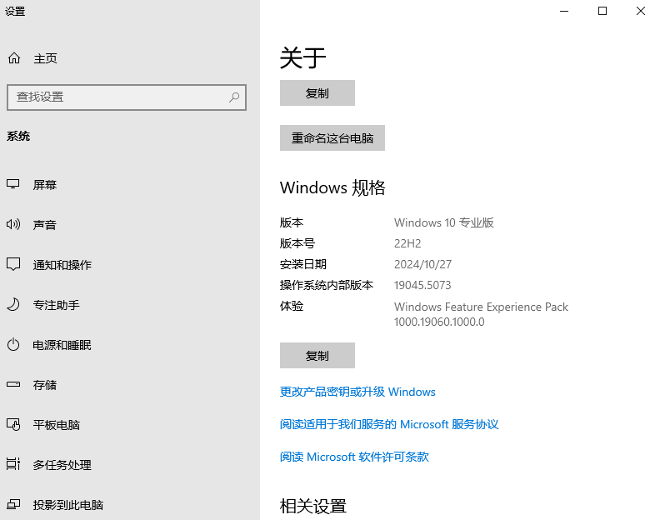Screen dimensions: 655x520
Task: Click the home icon beside 主页
Action: 14,58
